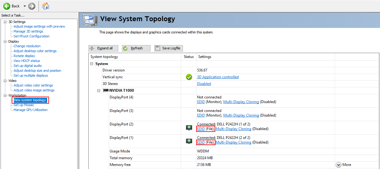Select View system topology task
The height and width of the screenshot is (169, 380).
tap(30, 100)
